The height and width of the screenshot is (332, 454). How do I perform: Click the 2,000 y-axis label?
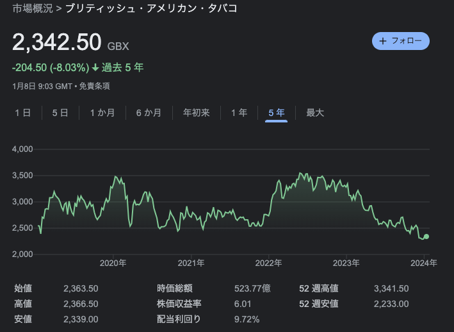tap(22, 254)
